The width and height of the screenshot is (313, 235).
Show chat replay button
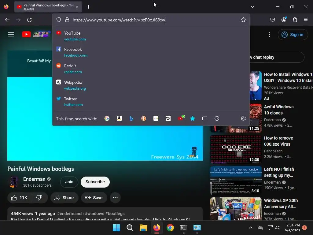276,57
